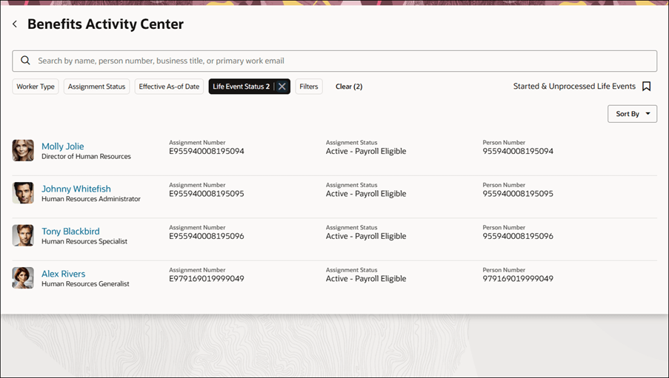Click the Human Resources Specialist title
This screenshot has width=669, height=378.
84,241
